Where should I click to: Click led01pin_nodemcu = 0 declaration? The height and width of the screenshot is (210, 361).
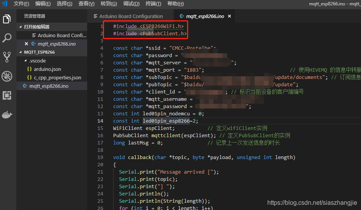pyautogui.click(x=158, y=113)
